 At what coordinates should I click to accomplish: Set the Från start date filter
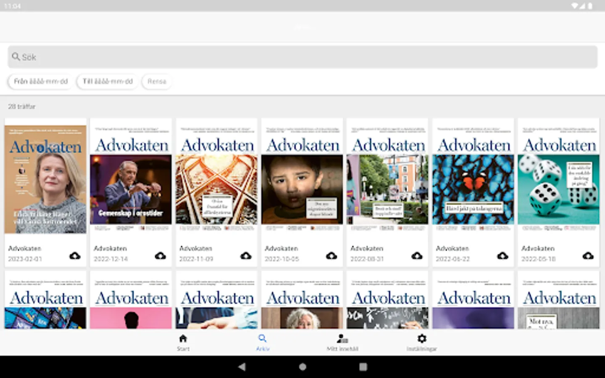coord(41,81)
